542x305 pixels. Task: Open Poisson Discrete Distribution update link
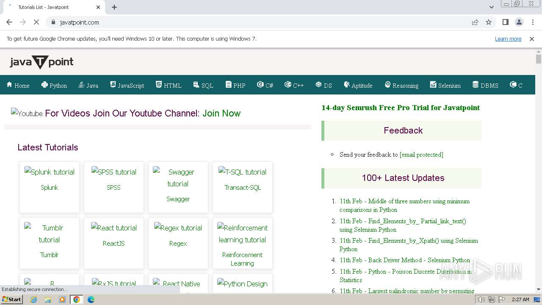point(406,276)
